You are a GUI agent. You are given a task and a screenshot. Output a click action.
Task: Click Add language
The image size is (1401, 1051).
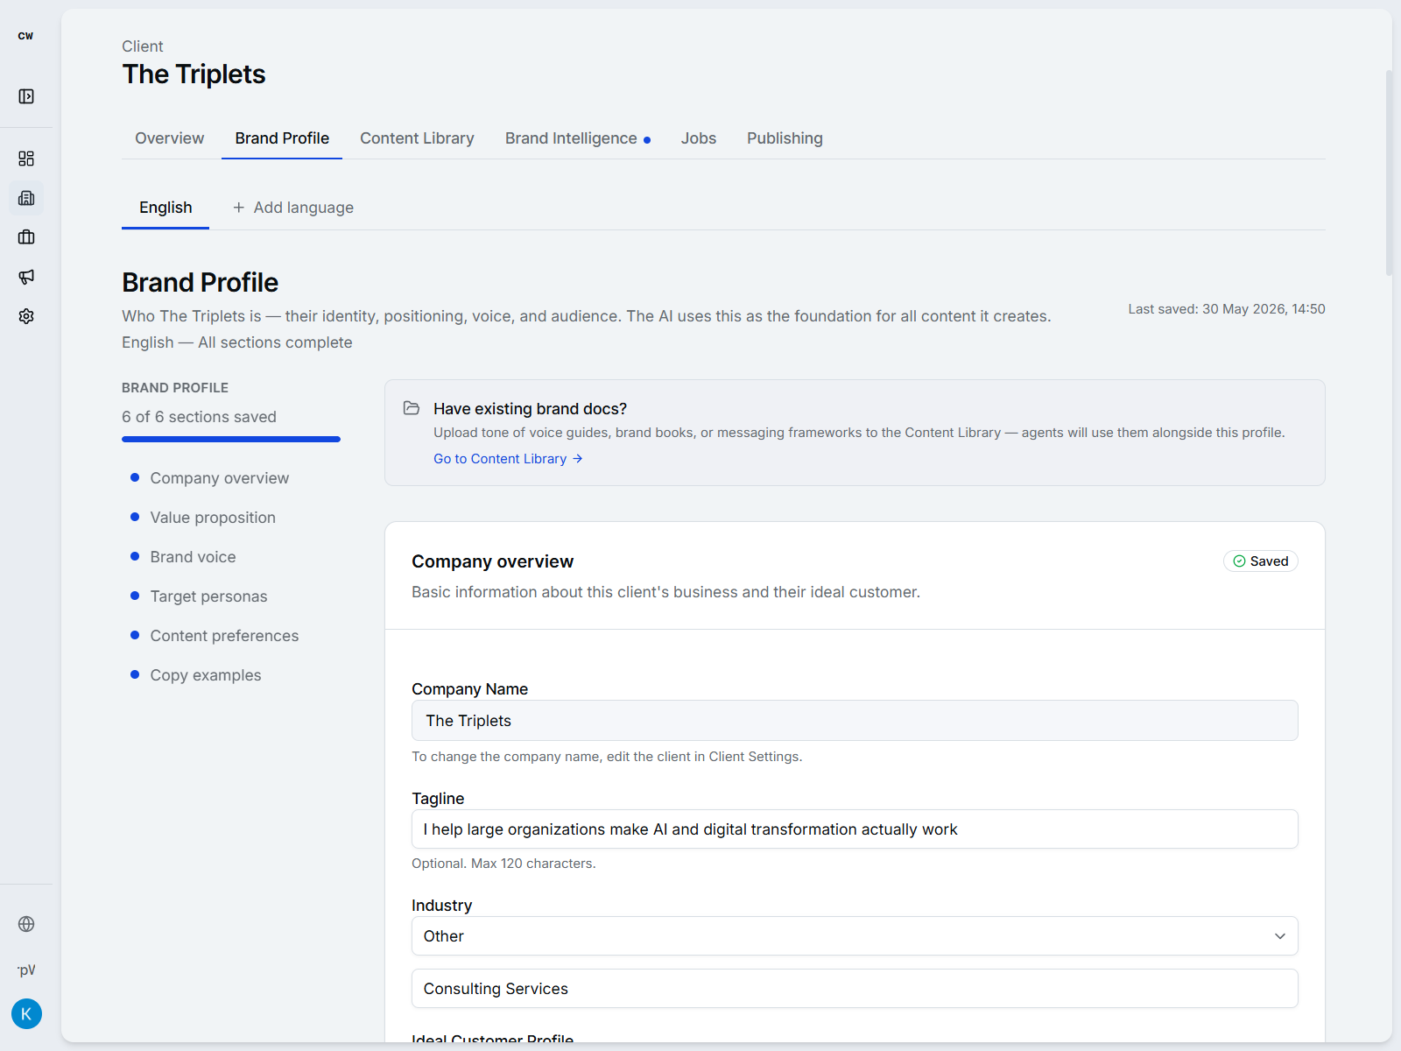point(293,208)
